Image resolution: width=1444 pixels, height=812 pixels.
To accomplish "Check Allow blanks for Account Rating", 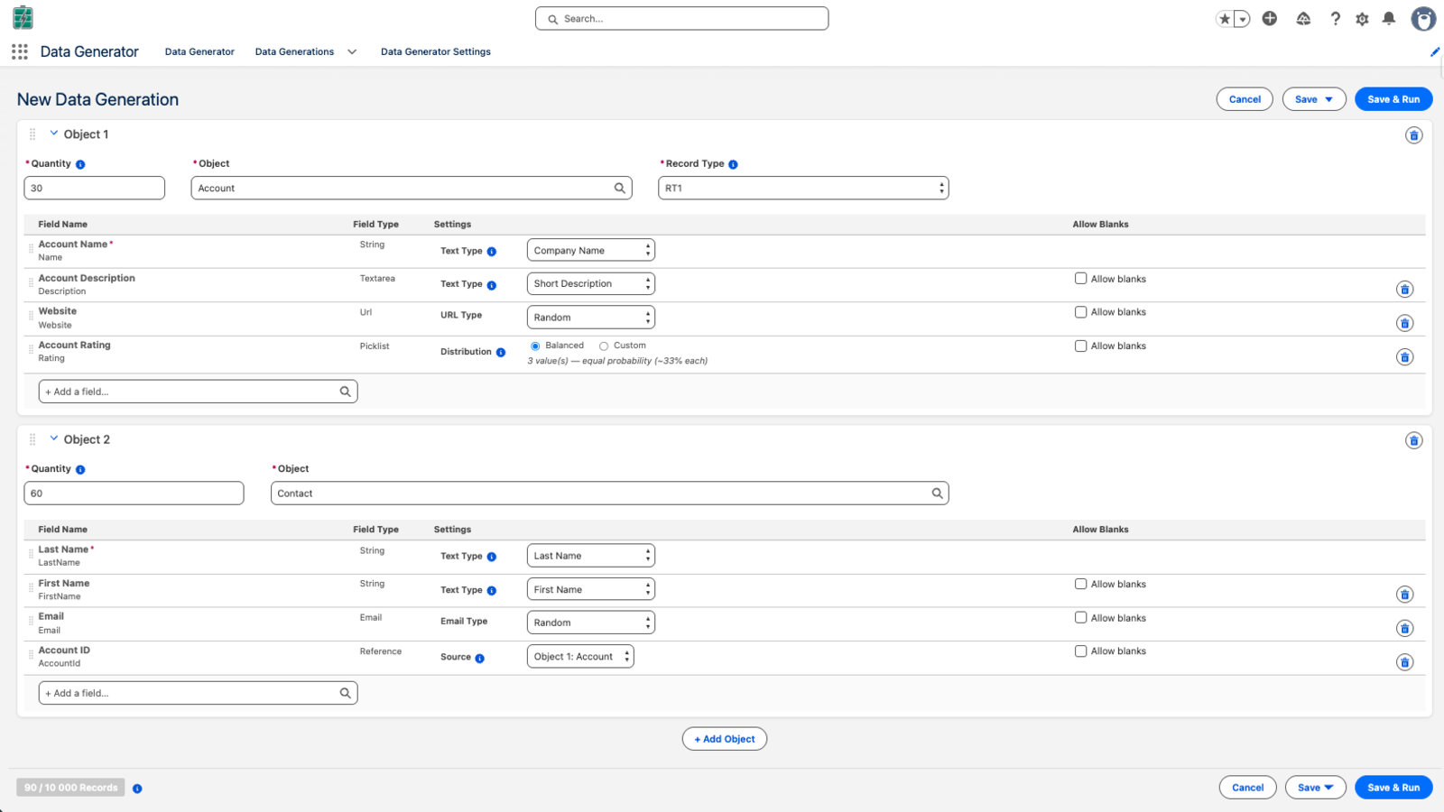I will [1080, 346].
